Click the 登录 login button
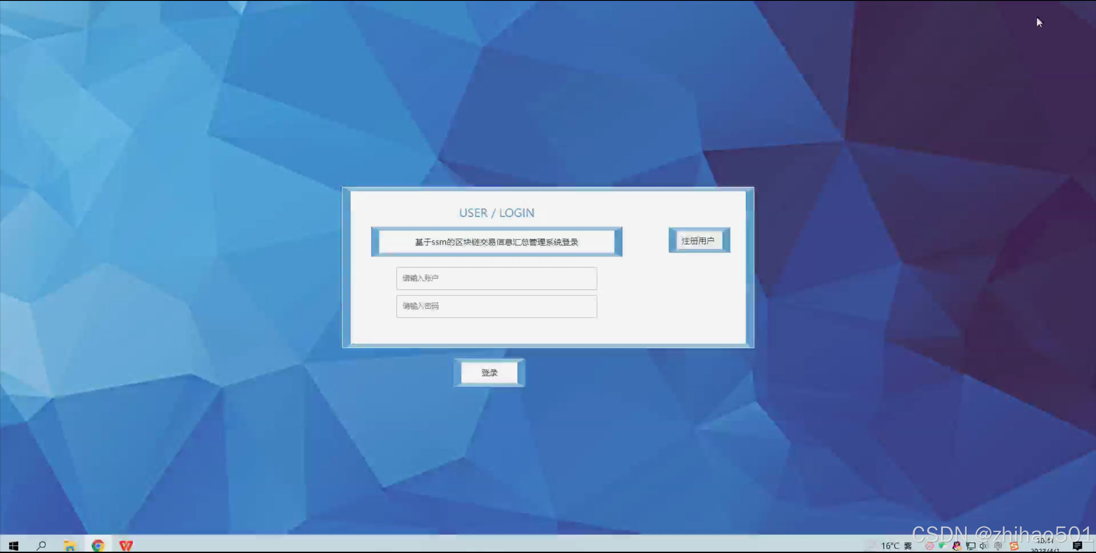Image resolution: width=1096 pixels, height=553 pixels. (x=489, y=373)
